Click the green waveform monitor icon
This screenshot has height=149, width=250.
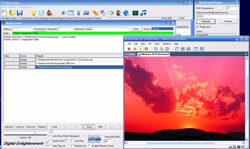[135, 13]
